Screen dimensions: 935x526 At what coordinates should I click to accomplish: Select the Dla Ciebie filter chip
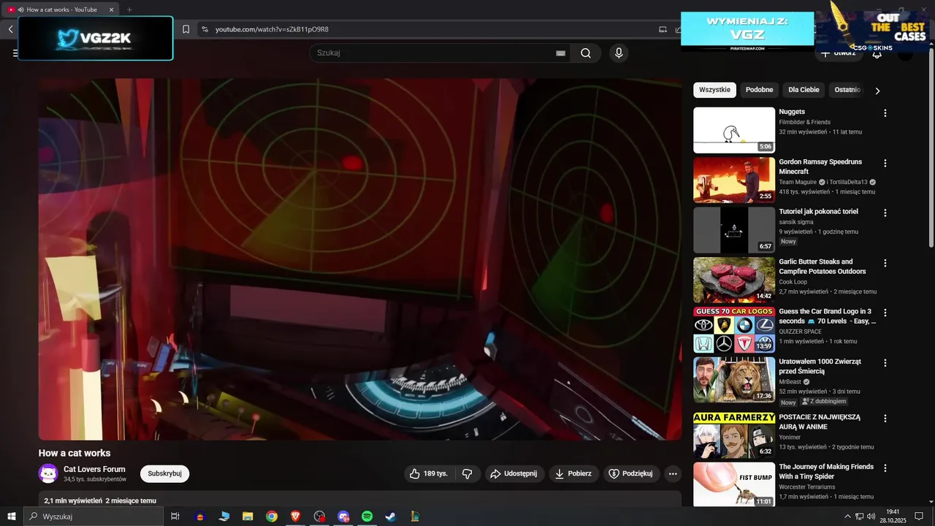(804, 90)
